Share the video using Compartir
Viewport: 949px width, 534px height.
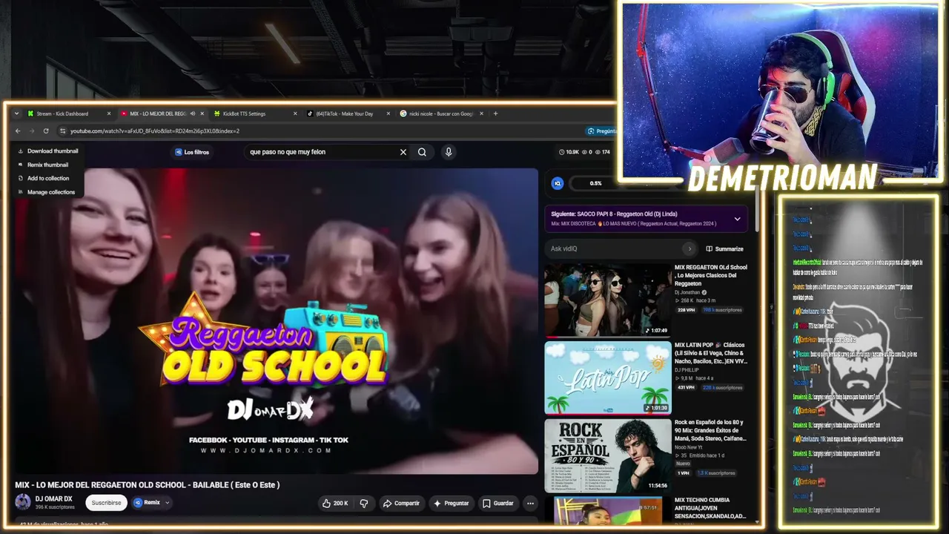[401, 504]
